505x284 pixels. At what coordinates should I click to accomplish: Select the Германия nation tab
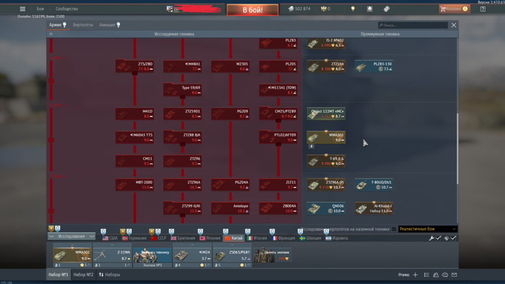click(x=134, y=238)
